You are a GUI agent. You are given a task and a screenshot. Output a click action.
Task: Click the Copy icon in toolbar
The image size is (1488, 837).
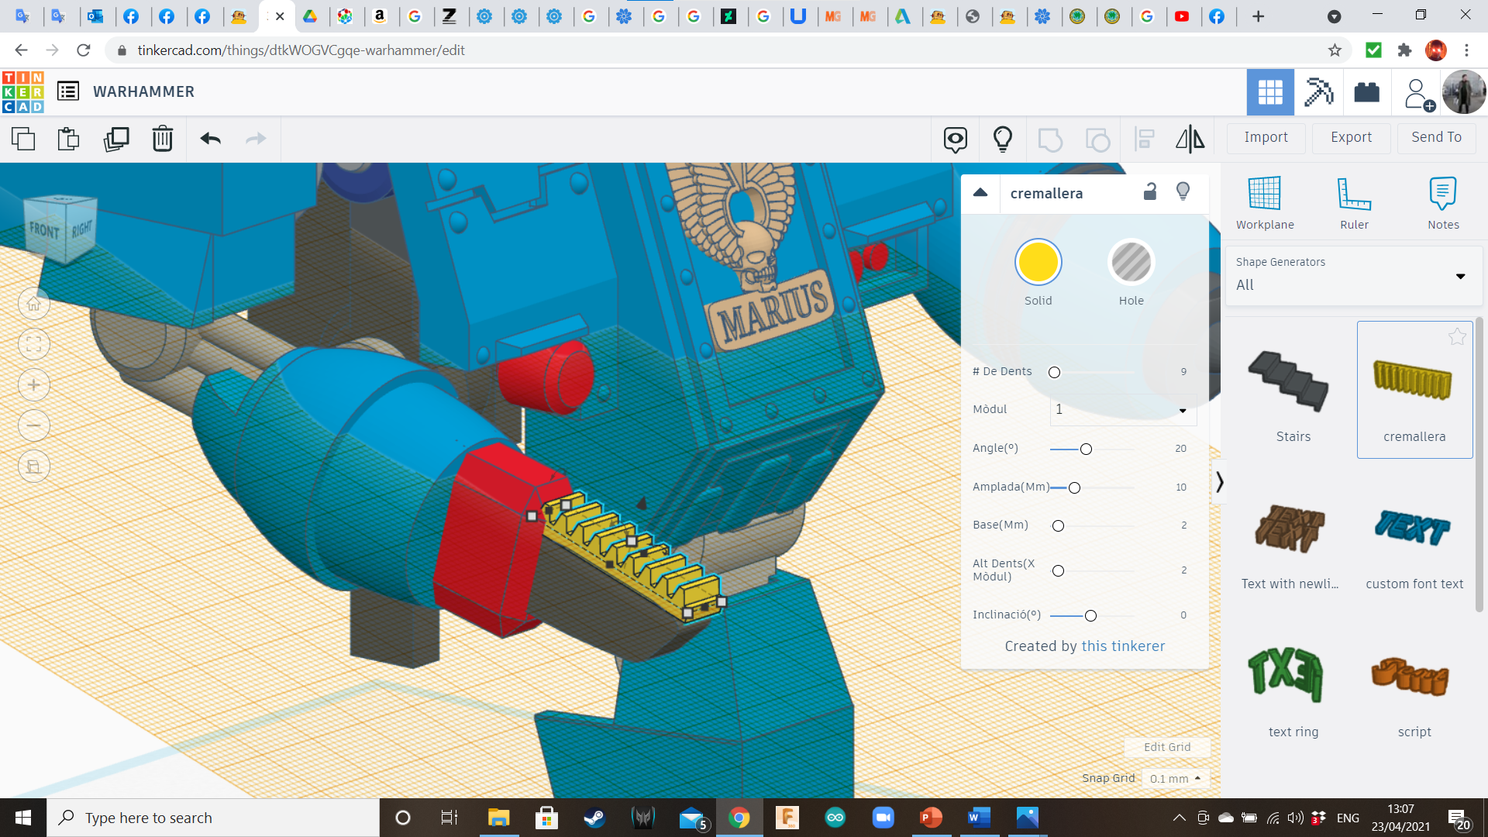23,139
